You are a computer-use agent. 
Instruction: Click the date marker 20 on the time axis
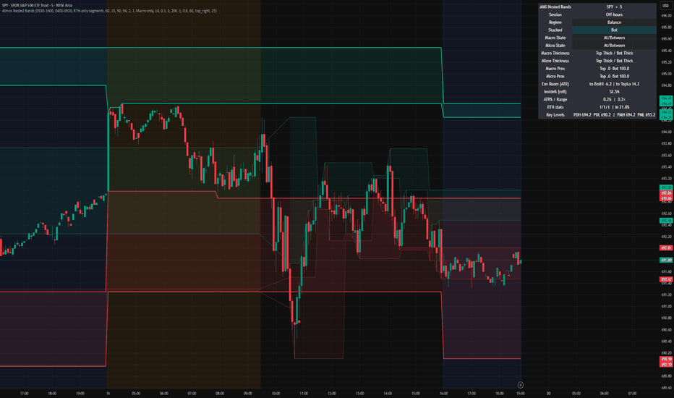(x=548, y=393)
